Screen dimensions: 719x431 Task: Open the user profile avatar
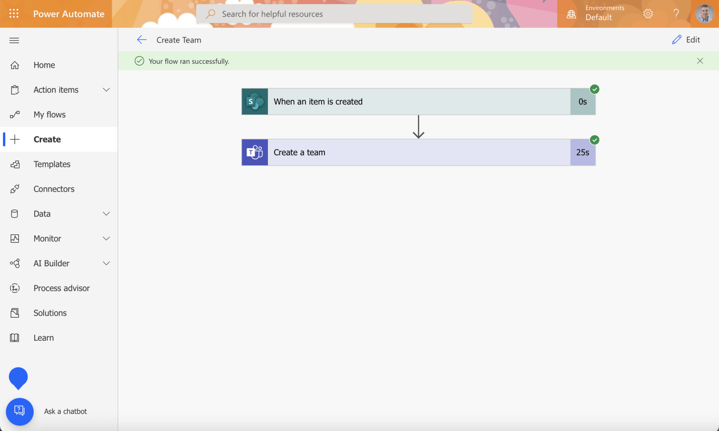704,14
